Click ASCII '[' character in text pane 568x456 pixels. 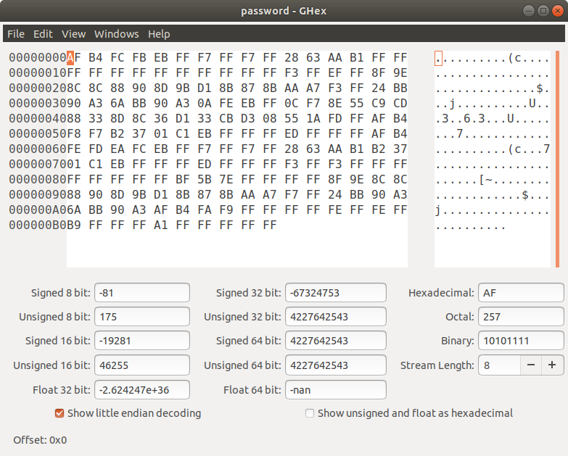482,179
